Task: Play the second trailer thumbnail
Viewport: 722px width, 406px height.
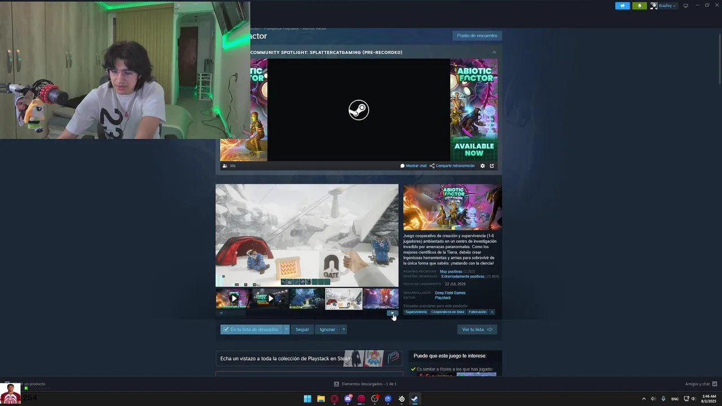Action: point(270,298)
